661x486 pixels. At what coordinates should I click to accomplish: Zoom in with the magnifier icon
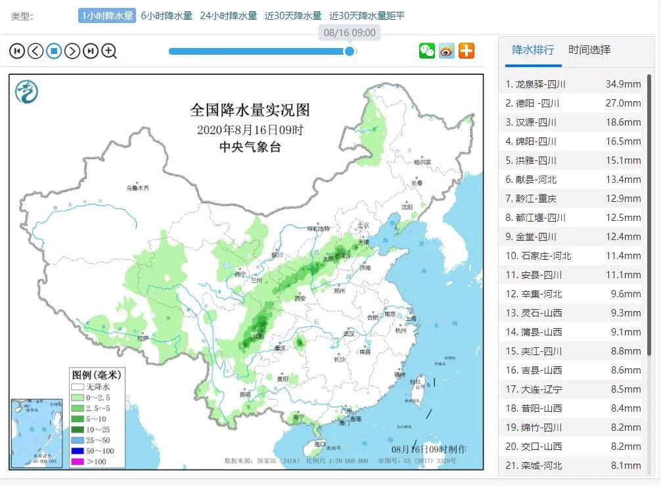click(109, 51)
